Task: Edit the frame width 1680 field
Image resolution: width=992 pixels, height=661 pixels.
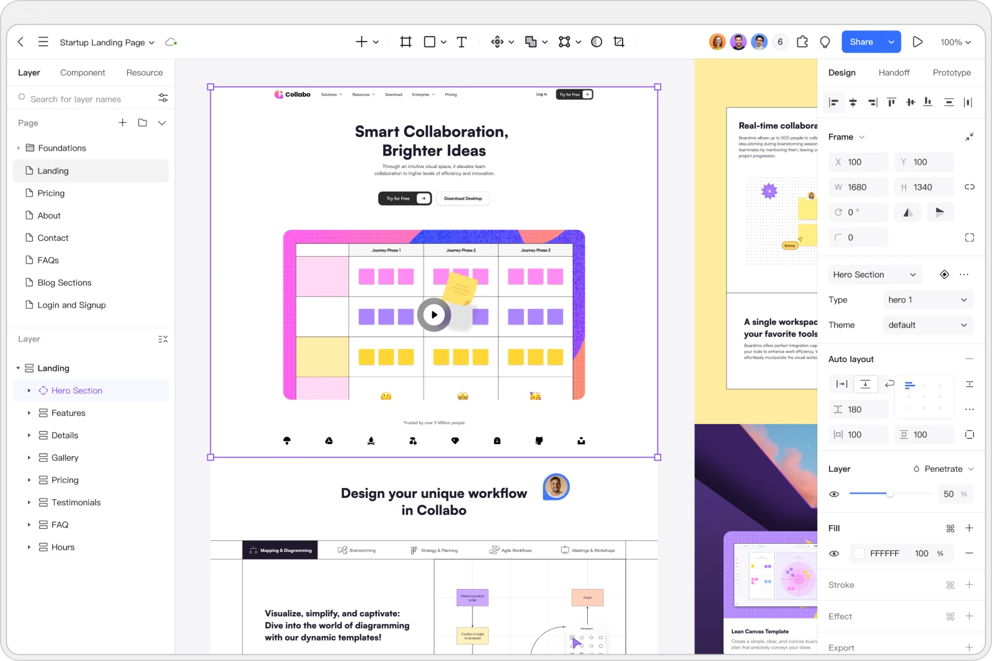Action: pos(858,187)
